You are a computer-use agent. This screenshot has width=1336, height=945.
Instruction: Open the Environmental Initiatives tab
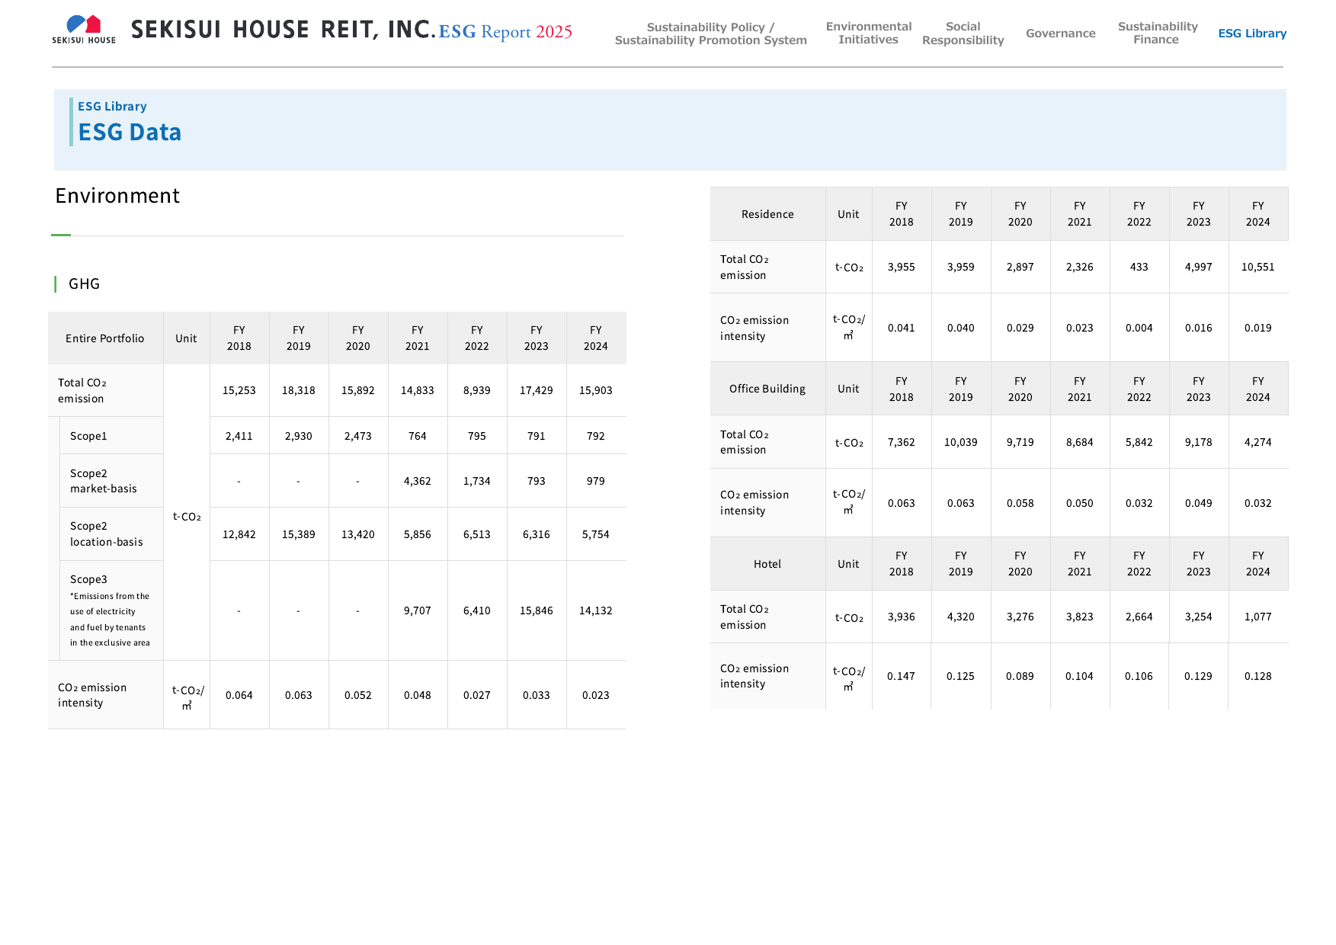pos(868,33)
